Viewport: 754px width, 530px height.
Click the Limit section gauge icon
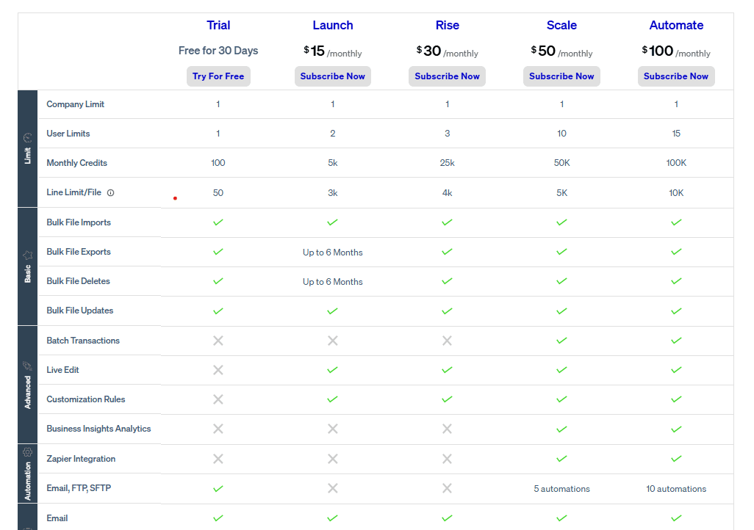click(x=28, y=137)
